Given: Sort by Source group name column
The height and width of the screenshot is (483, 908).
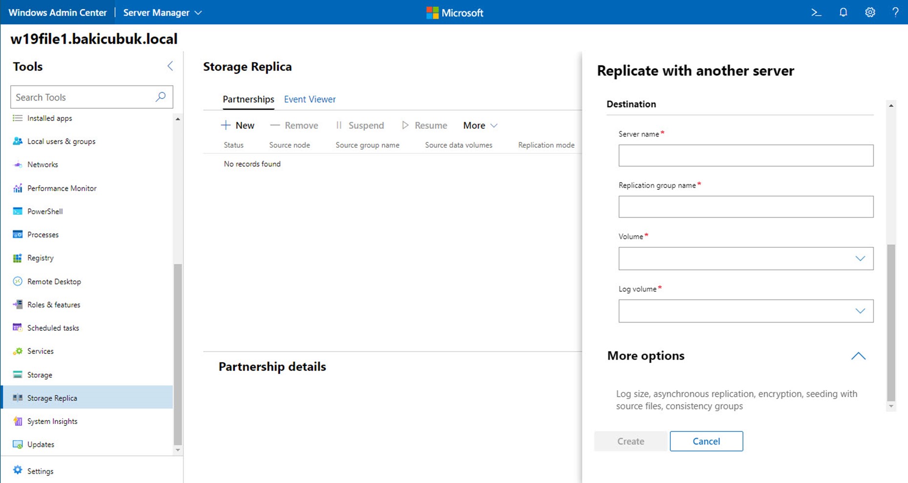Looking at the screenshot, I should (368, 145).
